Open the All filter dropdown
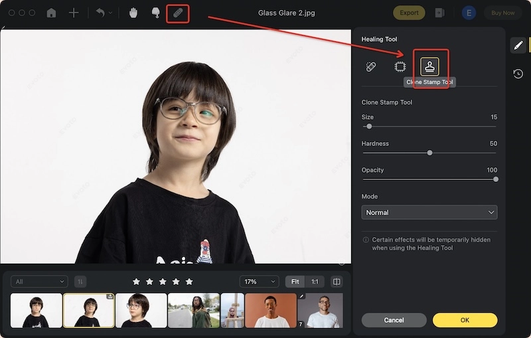531x338 pixels. [x=39, y=282]
